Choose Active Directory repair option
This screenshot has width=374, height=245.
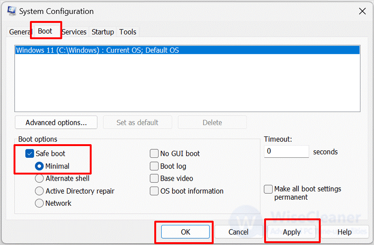39,191
